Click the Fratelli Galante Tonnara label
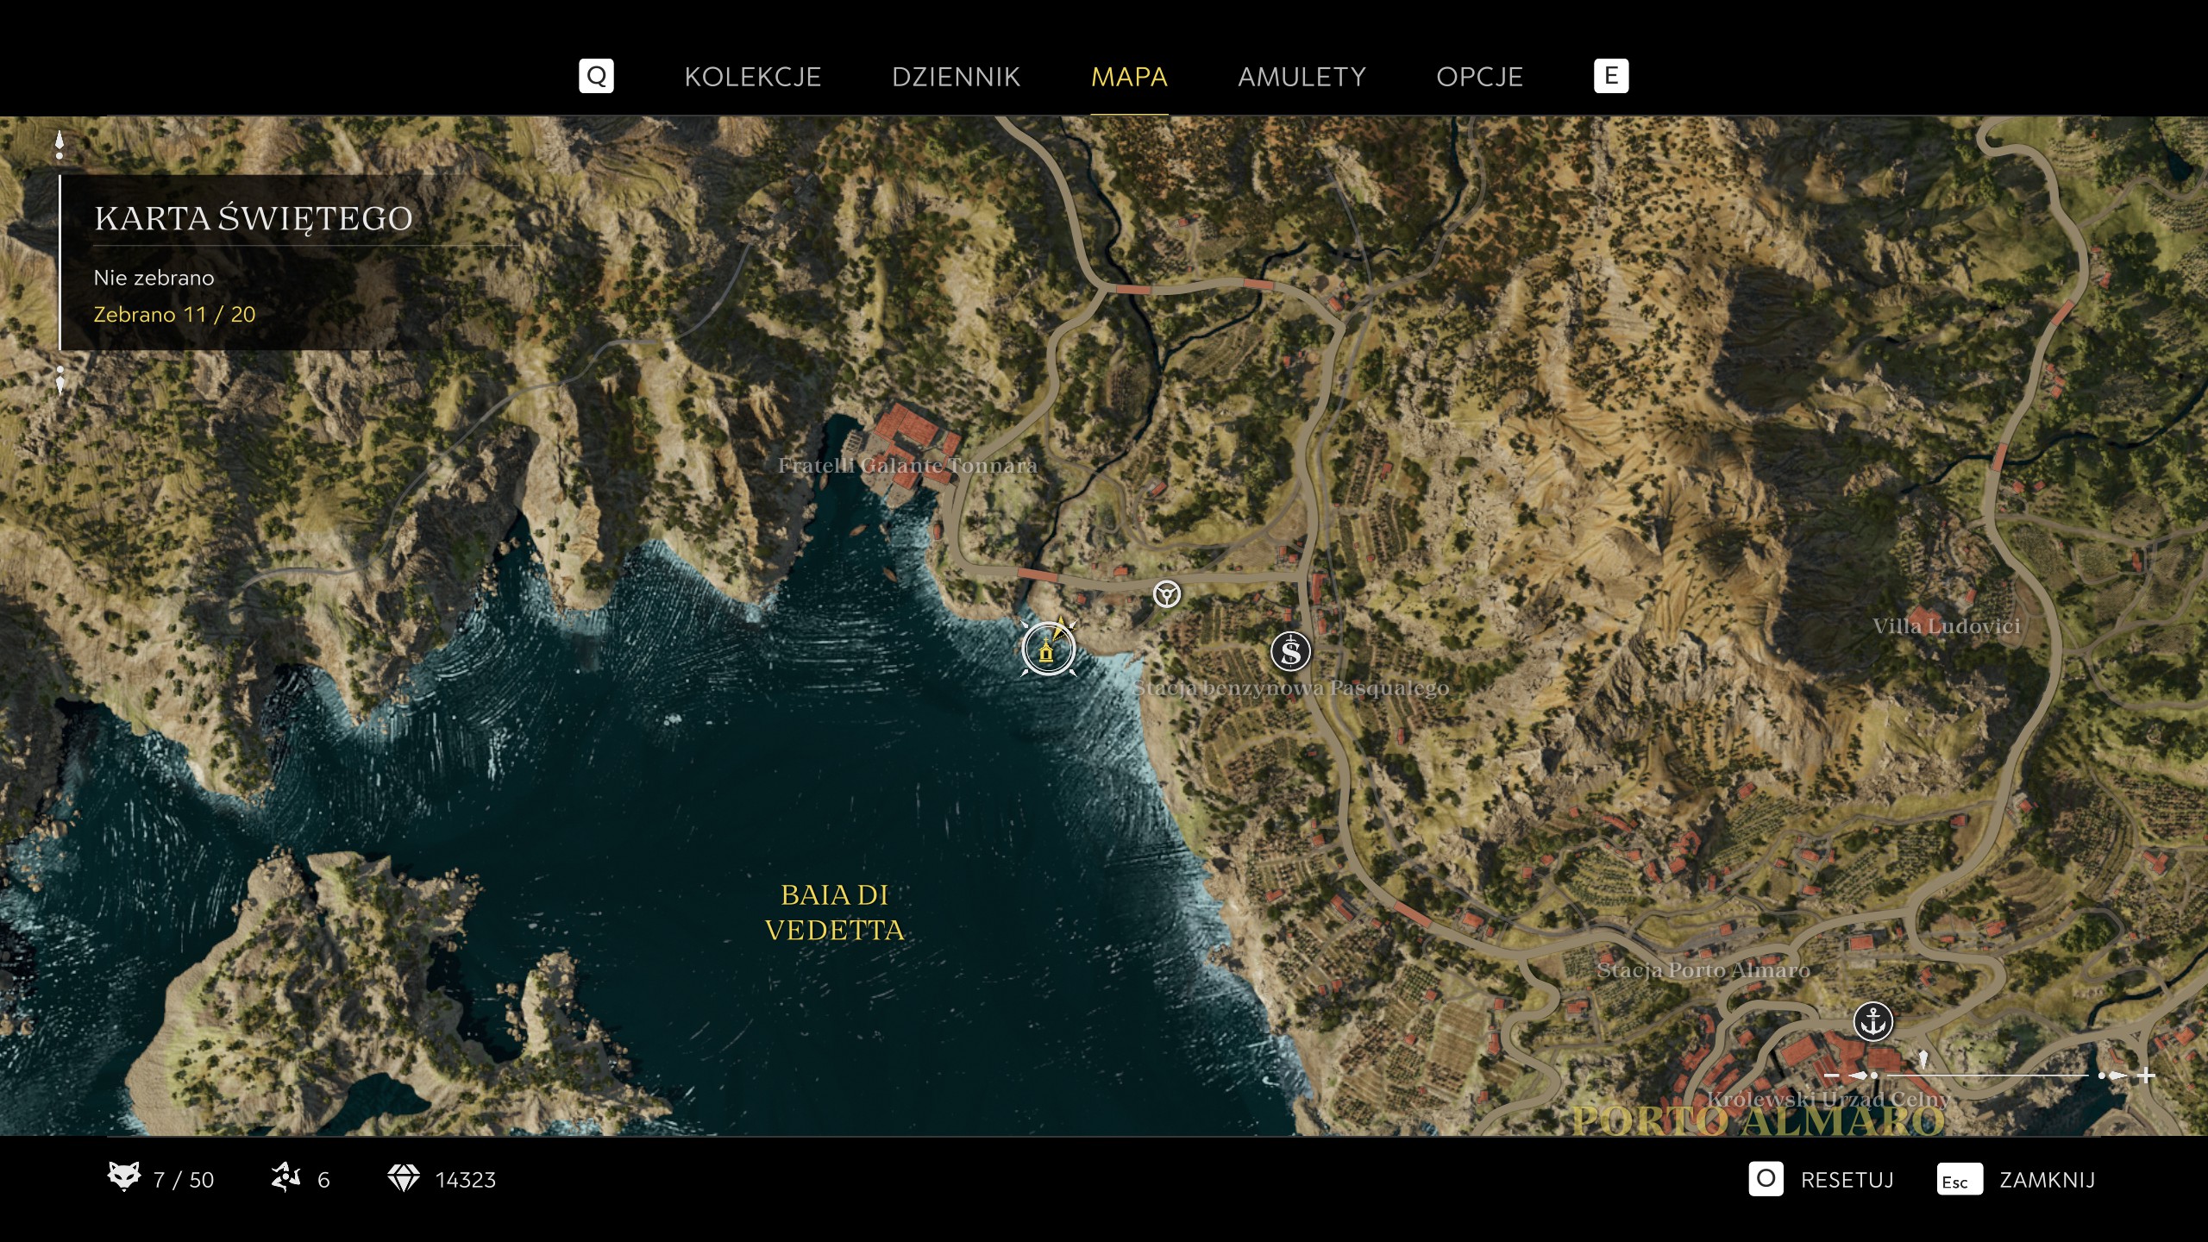 point(907,465)
